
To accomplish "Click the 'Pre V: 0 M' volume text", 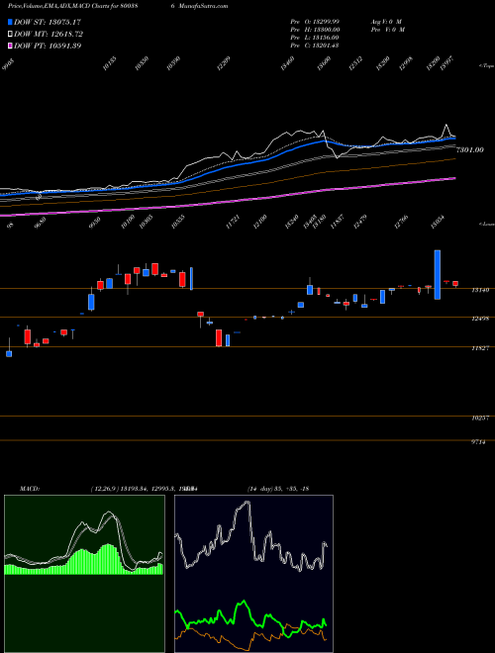I will point(387,30).
